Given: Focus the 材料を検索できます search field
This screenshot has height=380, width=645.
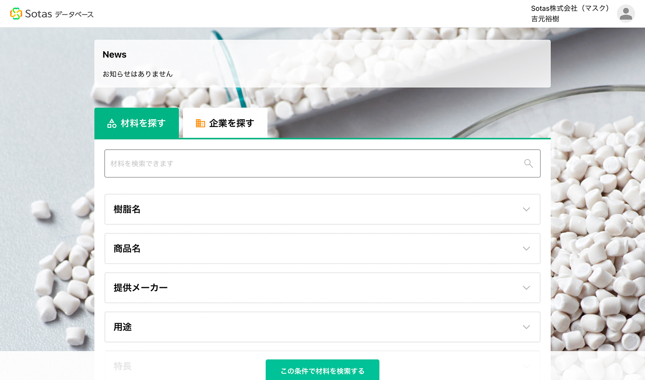Looking at the screenshot, I should tap(322, 163).
